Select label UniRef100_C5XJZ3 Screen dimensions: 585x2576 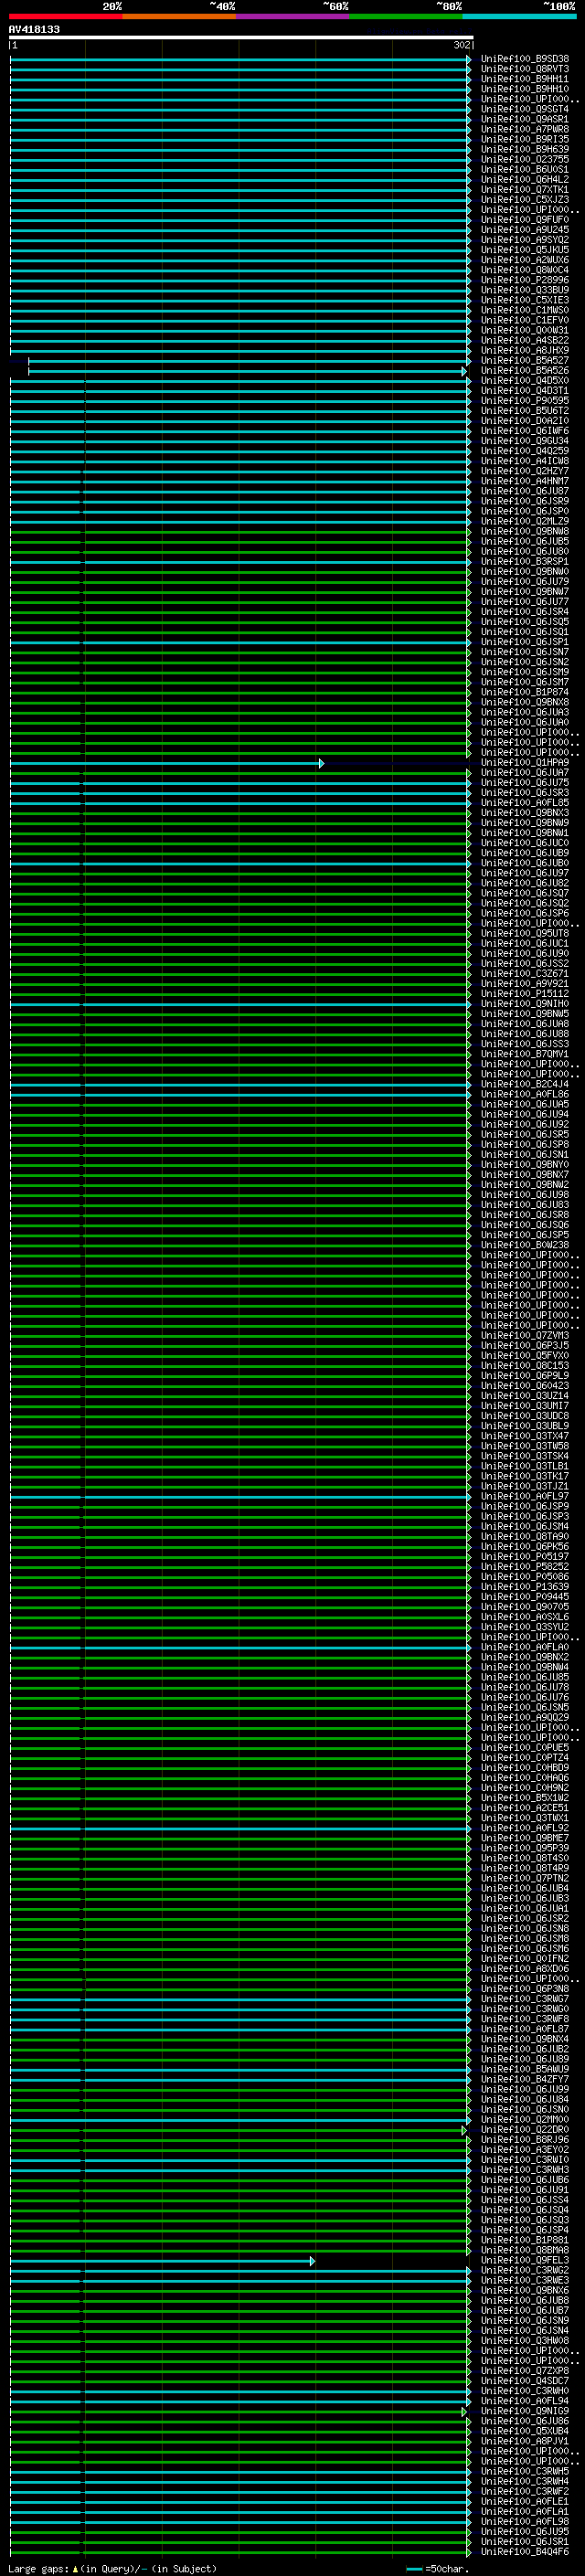pos(524,200)
